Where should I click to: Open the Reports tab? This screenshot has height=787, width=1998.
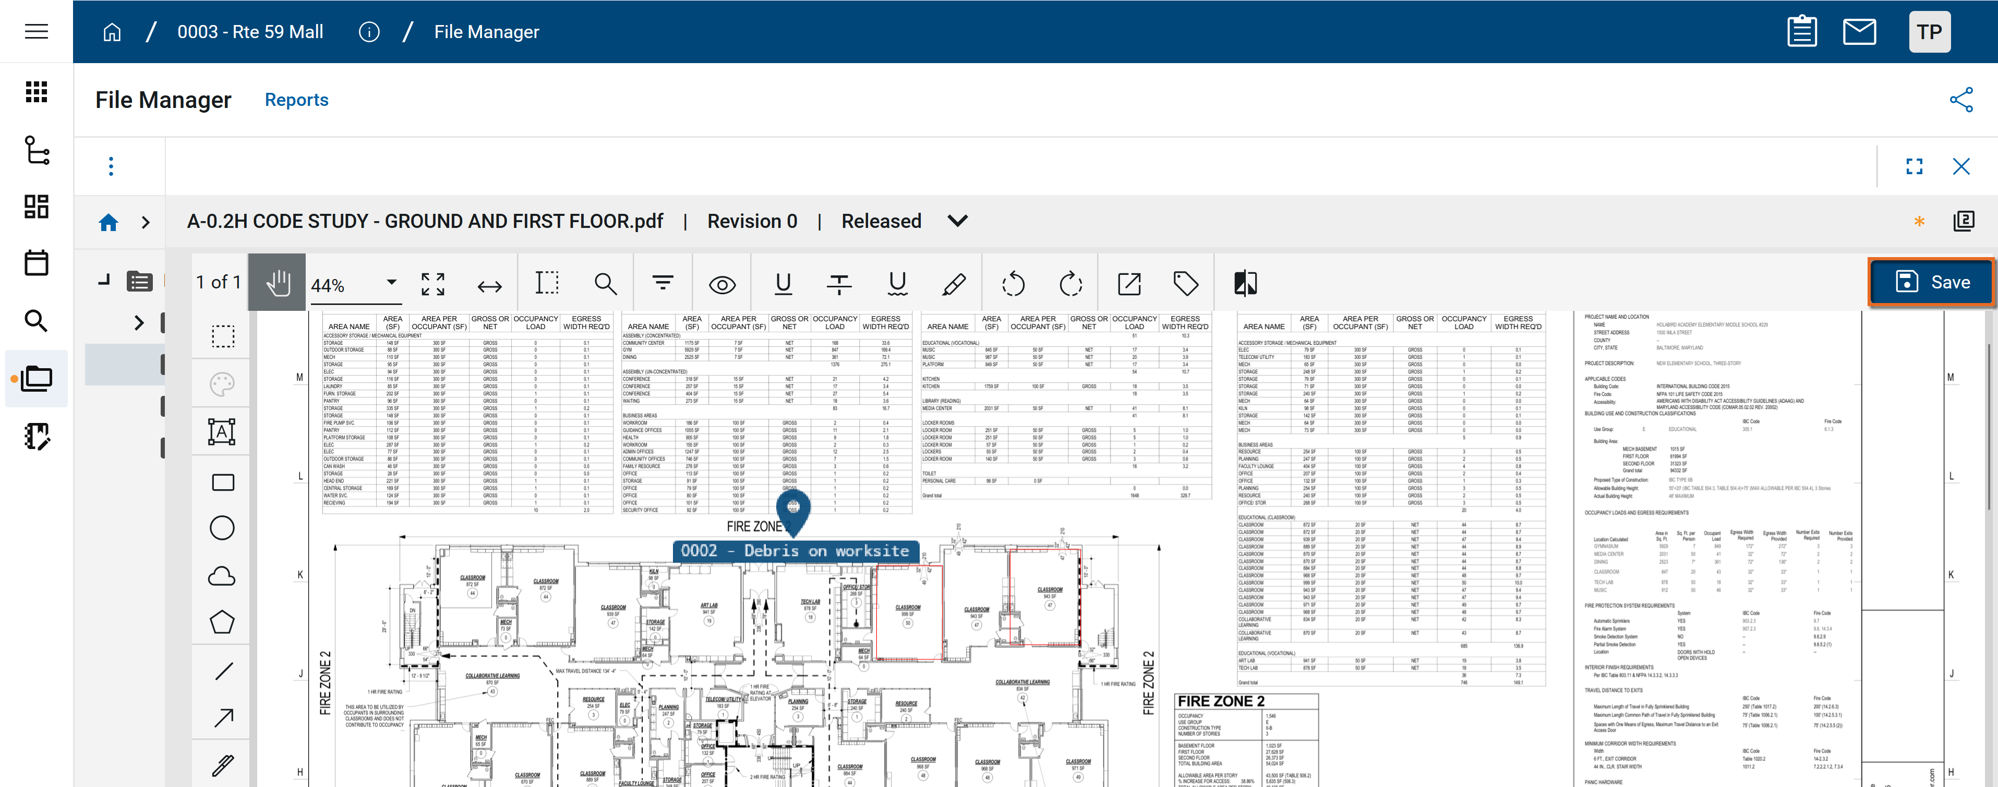pos(296,100)
